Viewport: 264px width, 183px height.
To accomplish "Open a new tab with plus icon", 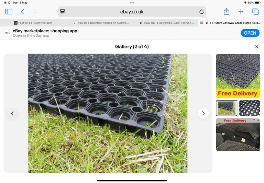I will pyautogui.click(x=241, y=12).
